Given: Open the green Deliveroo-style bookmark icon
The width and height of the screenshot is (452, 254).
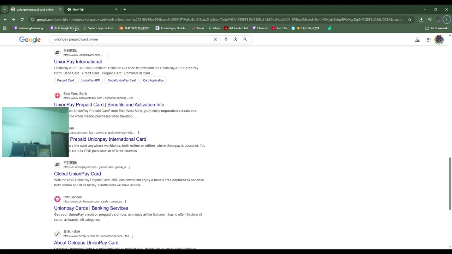Looking at the screenshot, I should (x=329, y=28).
